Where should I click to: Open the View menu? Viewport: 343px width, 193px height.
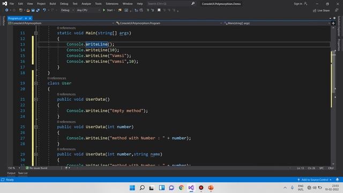coord(30,4)
